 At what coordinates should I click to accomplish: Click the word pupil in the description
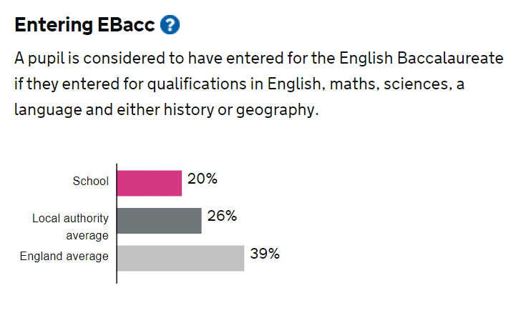click(x=47, y=59)
